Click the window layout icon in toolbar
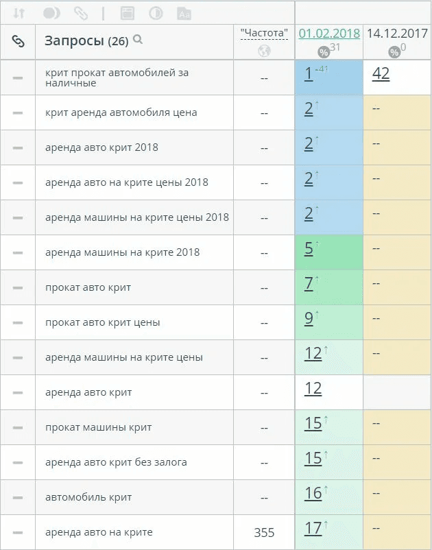This screenshot has height=550, width=432. pos(128,13)
